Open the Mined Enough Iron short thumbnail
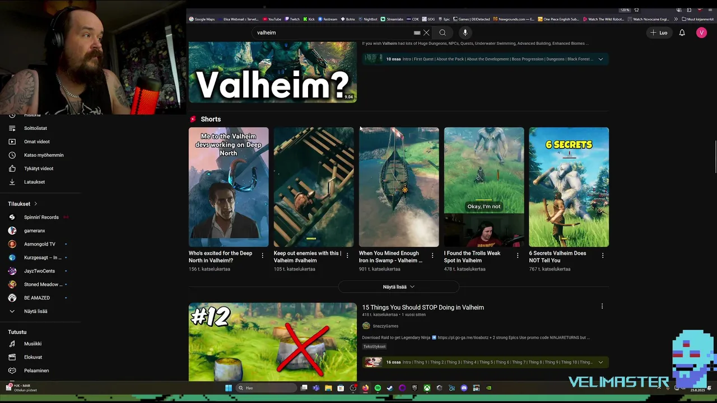The width and height of the screenshot is (717, 403). (399, 187)
